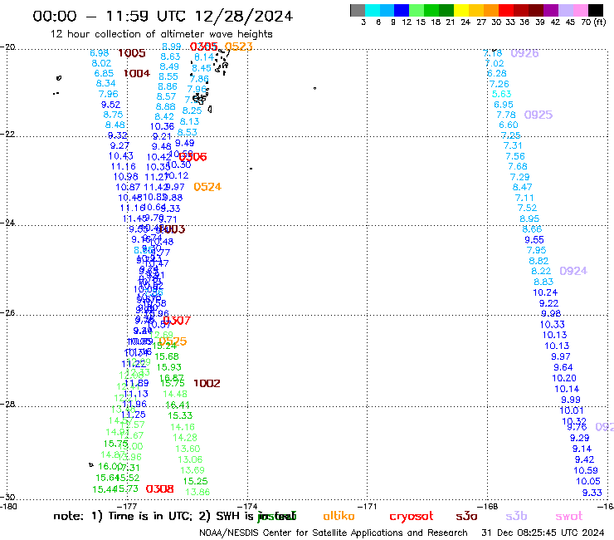The height and width of the screenshot is (540, 614).
Task: Click the cyan 6 ft legend swatch
Action: [x=373, y=10]
